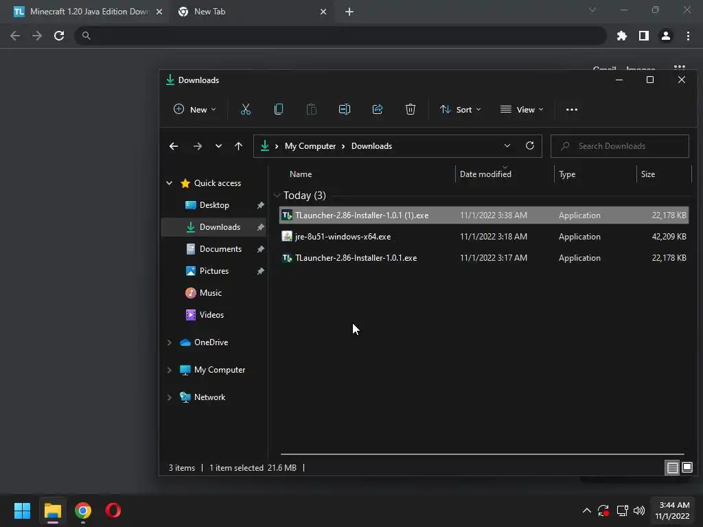703x527 pixels.
Task: Click the Copy icon in Explorer toolbar
Action: (x=279, y=109)
